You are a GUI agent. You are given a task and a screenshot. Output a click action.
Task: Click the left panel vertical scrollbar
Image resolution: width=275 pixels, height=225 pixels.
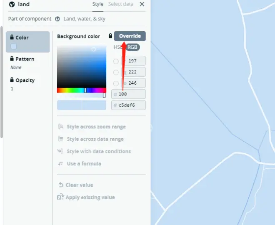click(x=2, y=82)
